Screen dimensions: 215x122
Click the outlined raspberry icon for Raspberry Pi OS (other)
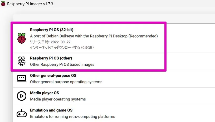pos(22,61)
